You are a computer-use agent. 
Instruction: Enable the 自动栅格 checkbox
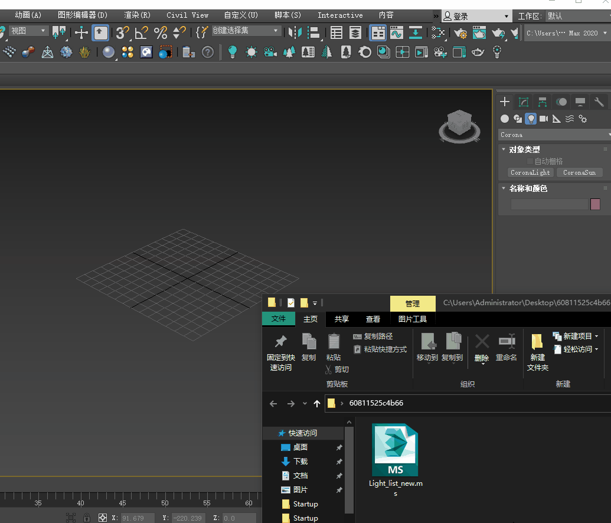point(530,161)
